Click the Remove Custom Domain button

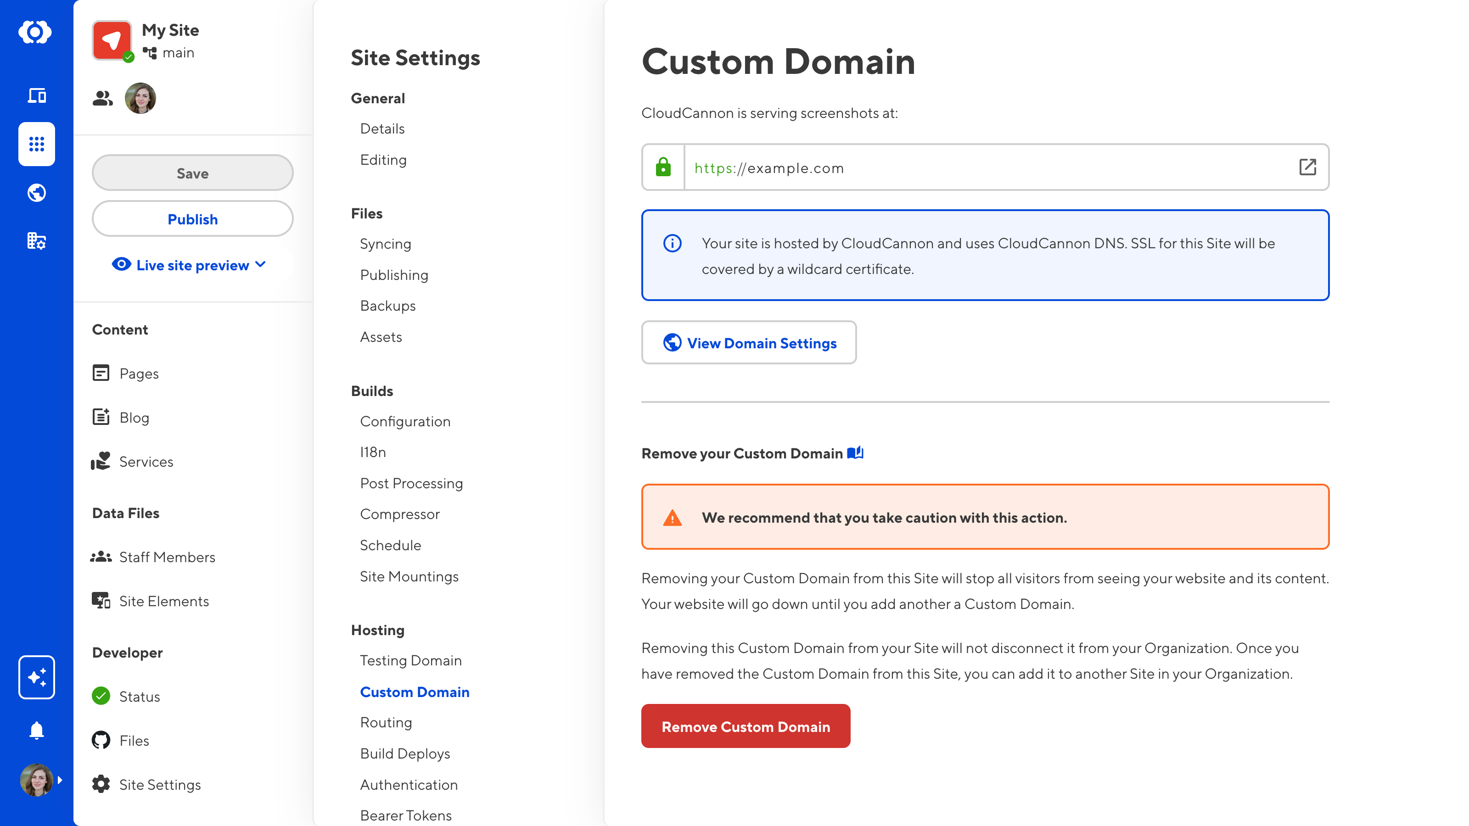[x=746, y=726]
